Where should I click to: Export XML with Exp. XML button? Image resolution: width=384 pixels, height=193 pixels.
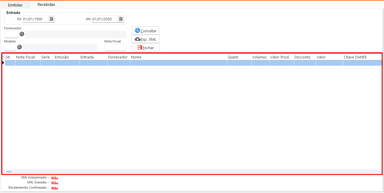click(x=145, y=39)
